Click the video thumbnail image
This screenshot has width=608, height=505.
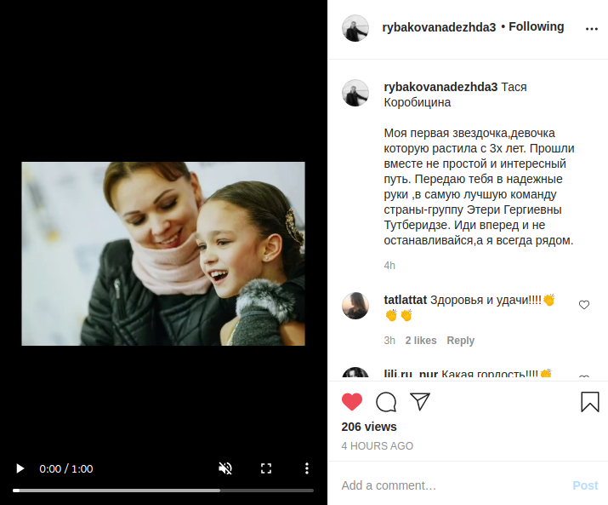(x=163, y=254)
